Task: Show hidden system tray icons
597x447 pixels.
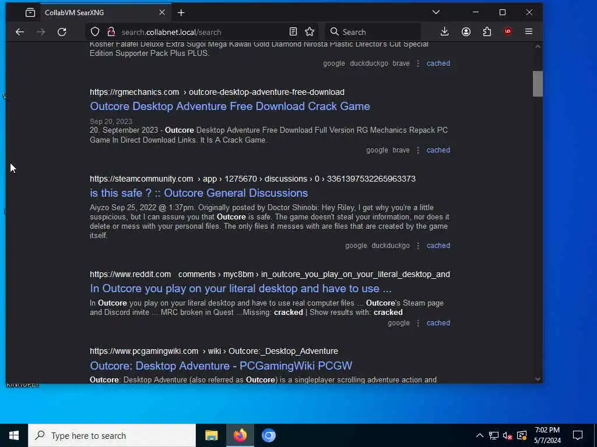Action: coord(479,435)
